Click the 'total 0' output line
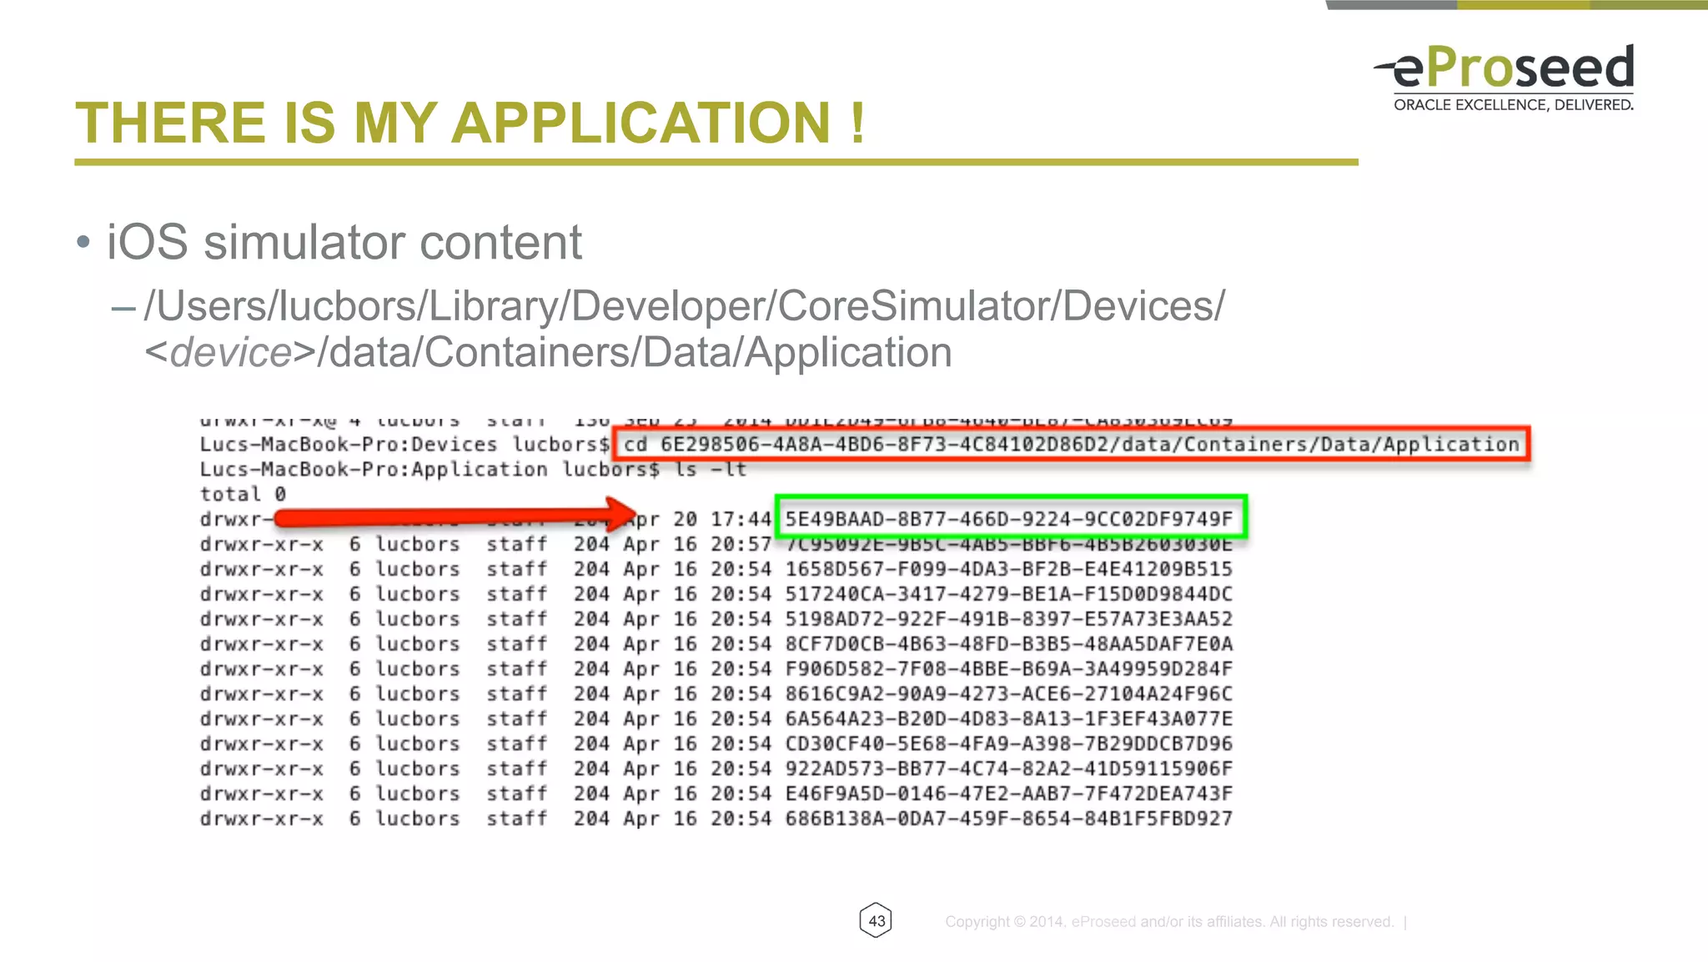This screenshot has height=962, width=1708. tap(243, 494)
